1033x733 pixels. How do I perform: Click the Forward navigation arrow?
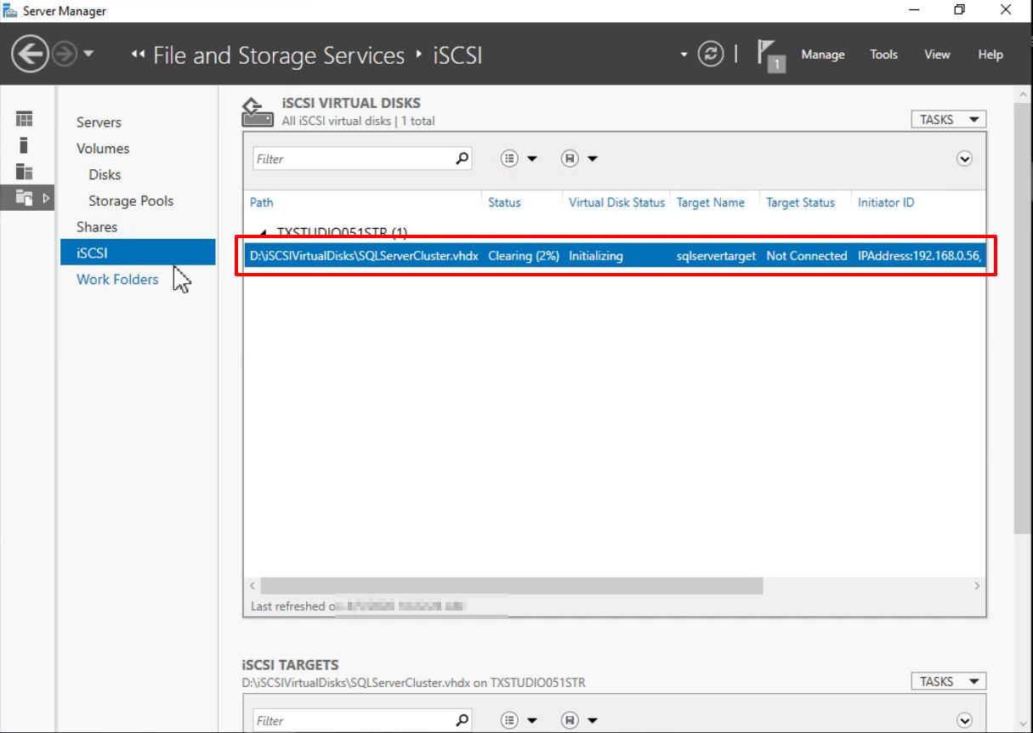(64, 54)
